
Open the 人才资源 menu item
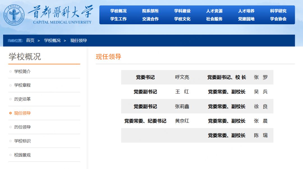coord(215,11)
